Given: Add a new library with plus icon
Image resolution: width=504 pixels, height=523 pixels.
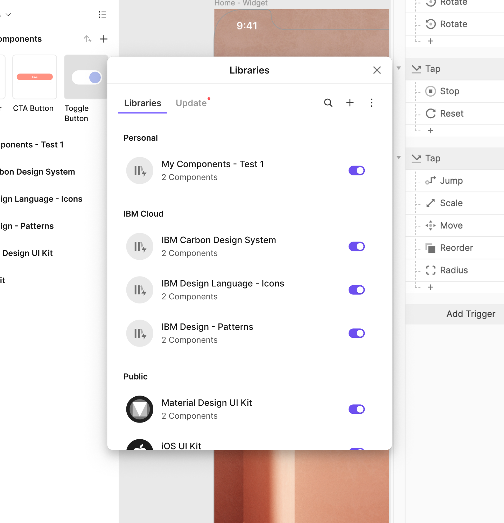Looking at the screenshot, I should point(350,103).
